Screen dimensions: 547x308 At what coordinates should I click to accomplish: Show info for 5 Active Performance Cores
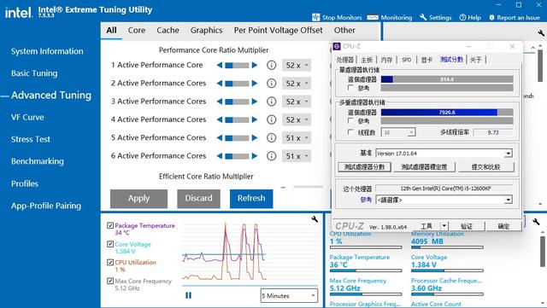pyautogui.click(x=272, y=137)
